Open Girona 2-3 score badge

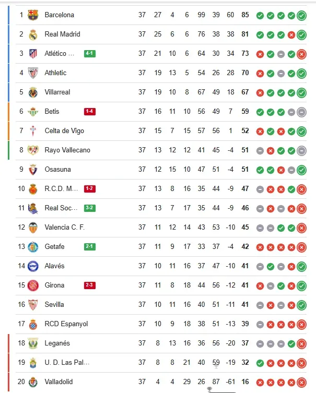click(x=90, y=285)
